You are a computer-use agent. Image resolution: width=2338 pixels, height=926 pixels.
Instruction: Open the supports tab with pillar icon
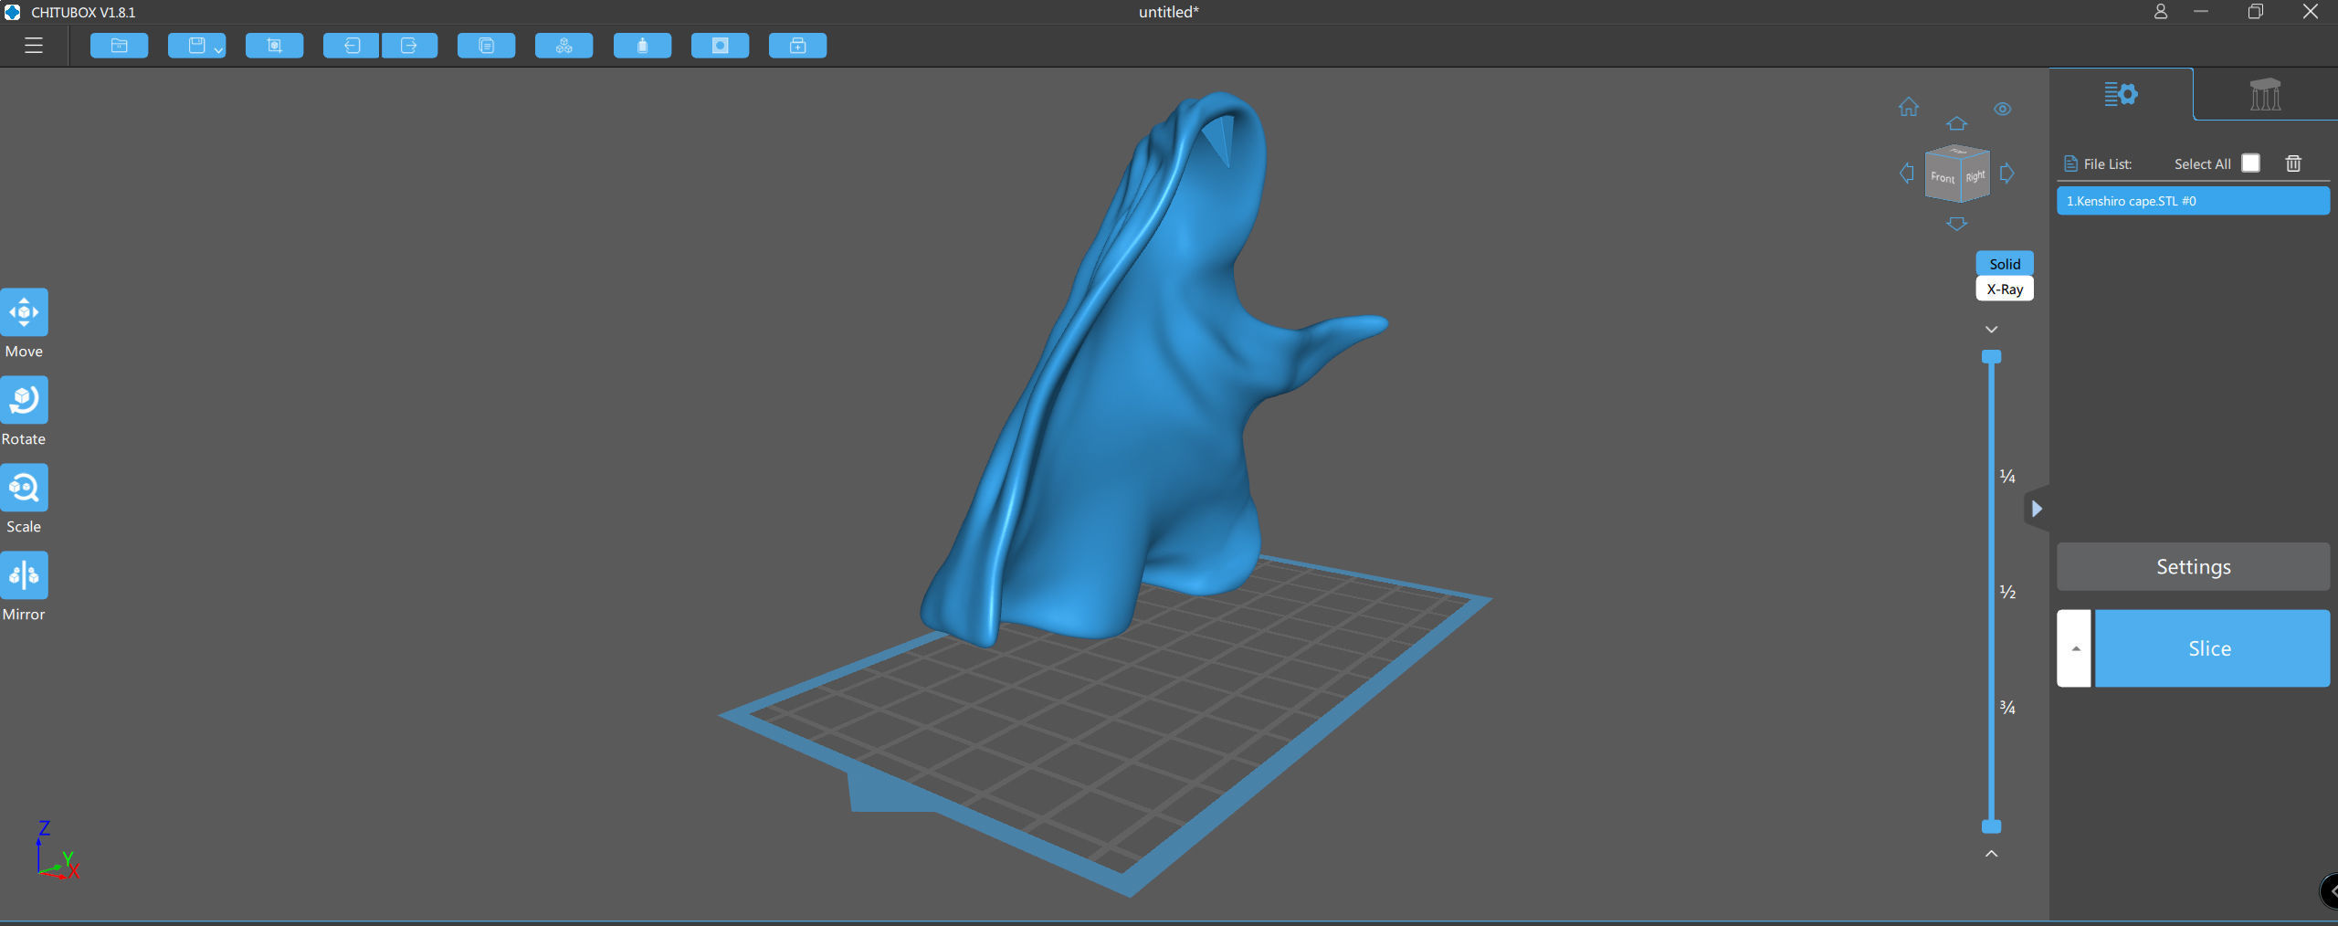pyautogui.click(x=2265, y=94)
